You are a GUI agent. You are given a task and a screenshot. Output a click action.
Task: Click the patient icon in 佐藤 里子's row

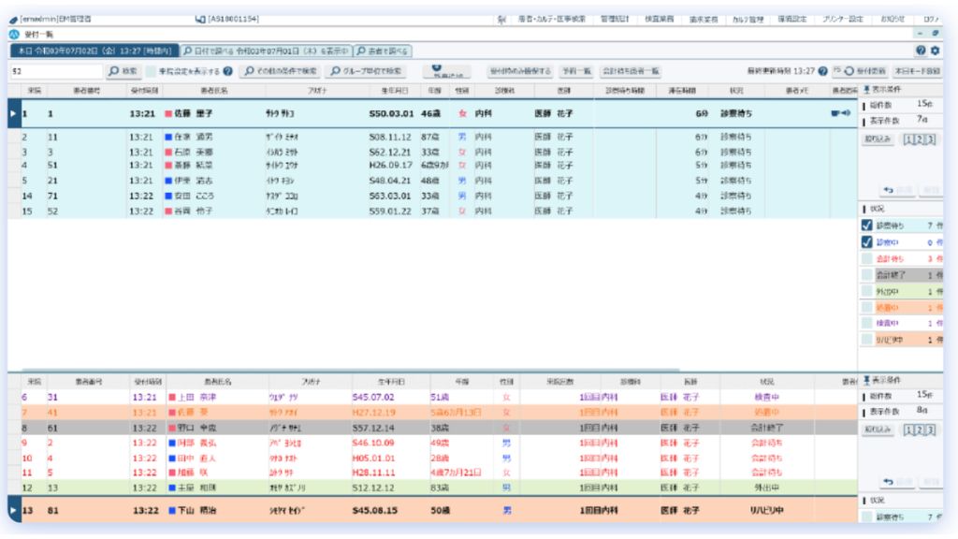[x=836, y=114]
